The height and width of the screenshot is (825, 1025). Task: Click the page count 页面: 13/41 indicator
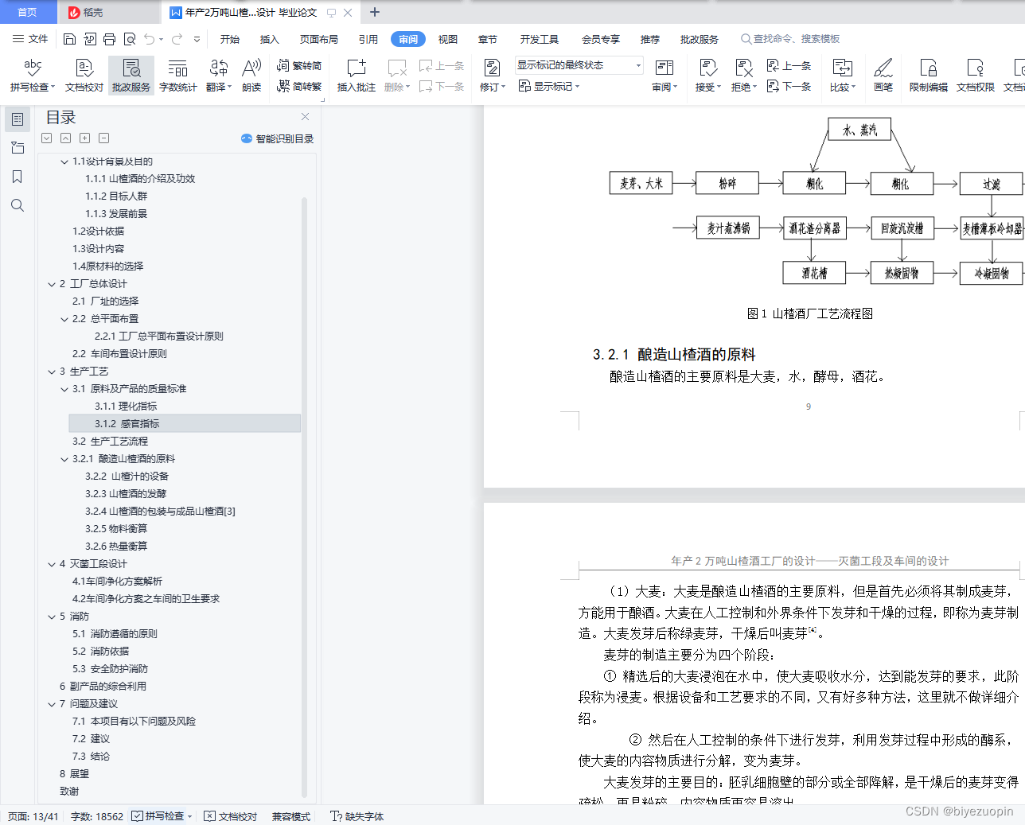33,816
